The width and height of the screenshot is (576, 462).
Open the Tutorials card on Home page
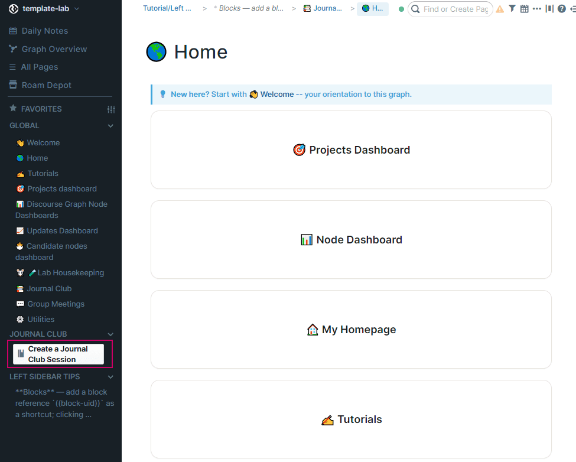point(351,419)
